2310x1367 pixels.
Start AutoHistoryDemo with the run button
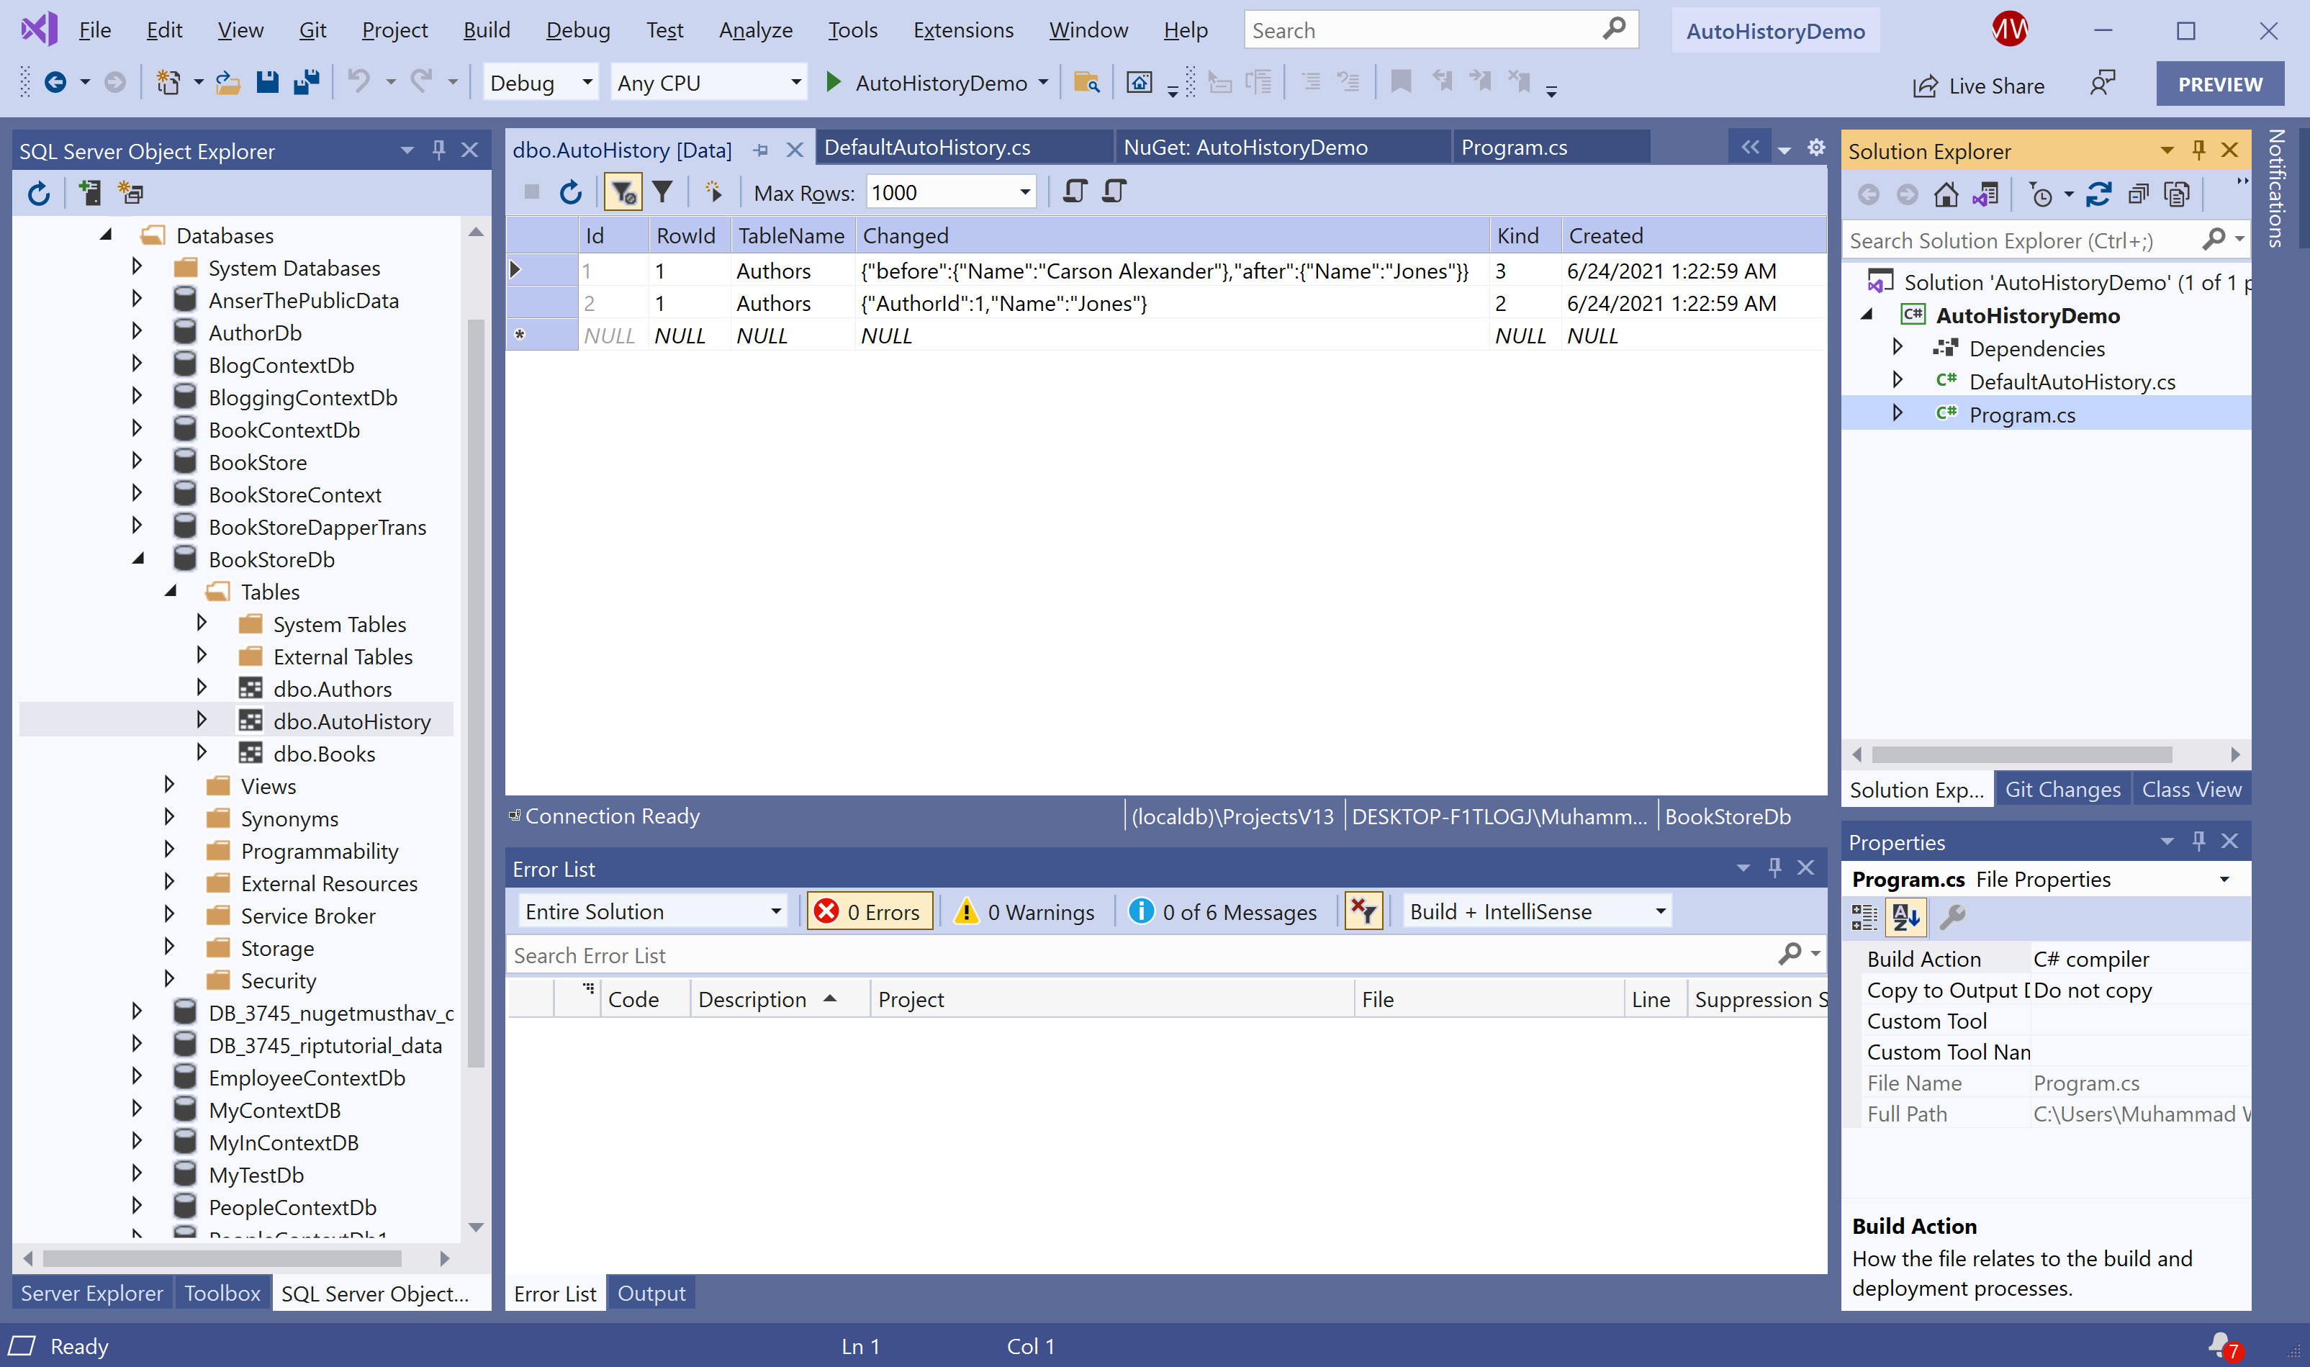[834, 83]
